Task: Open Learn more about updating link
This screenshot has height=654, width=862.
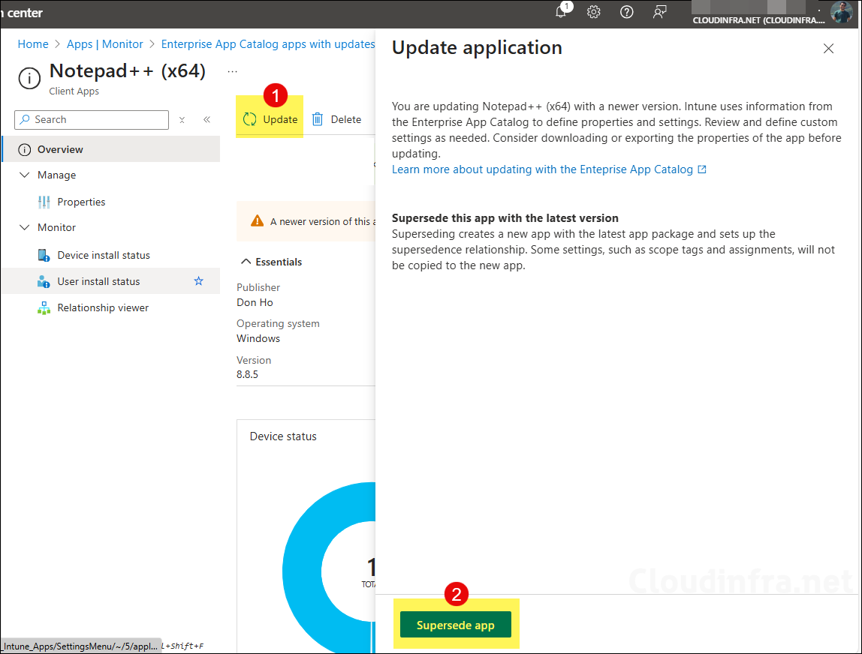Action: coord(542,169)
